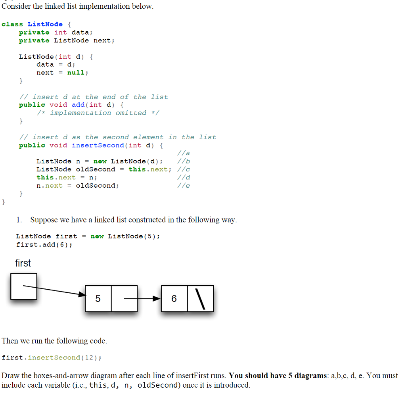The image size is (406, 396).
Task: Click the 'class ListNode {' line
Action: (36, 24)
